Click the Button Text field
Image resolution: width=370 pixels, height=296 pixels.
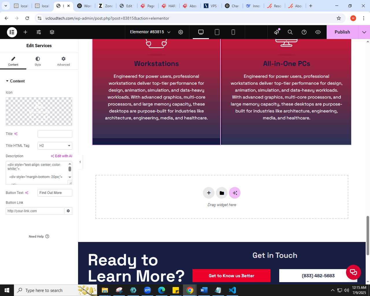point(55,193)
